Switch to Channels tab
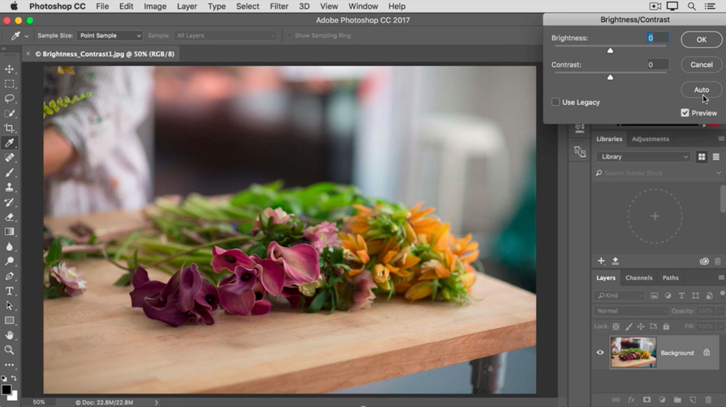726x407 pixels. [639, 278]
